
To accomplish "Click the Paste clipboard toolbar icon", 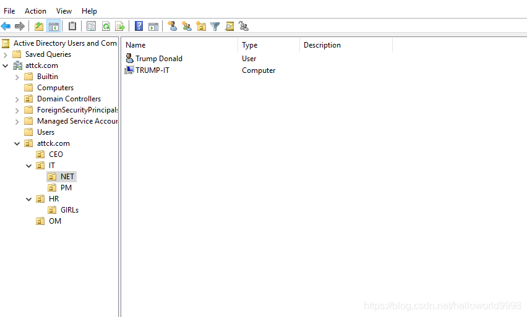I will (72, 26).
